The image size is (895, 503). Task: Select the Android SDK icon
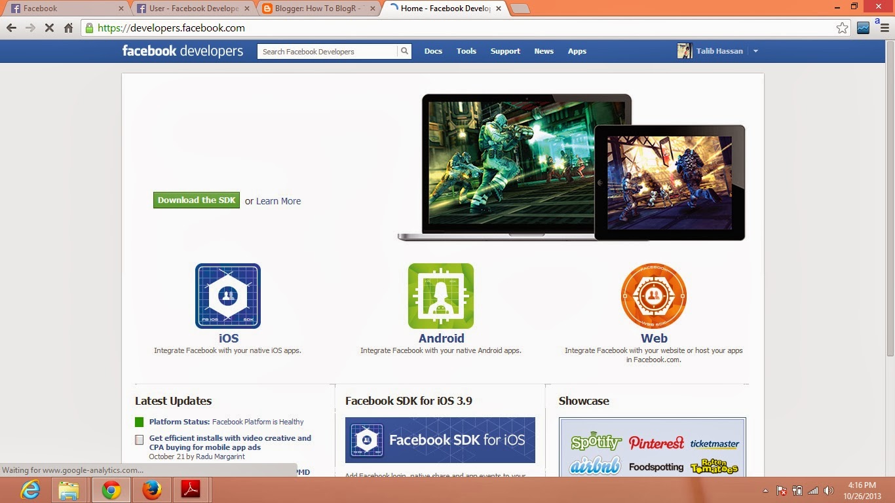440,295
